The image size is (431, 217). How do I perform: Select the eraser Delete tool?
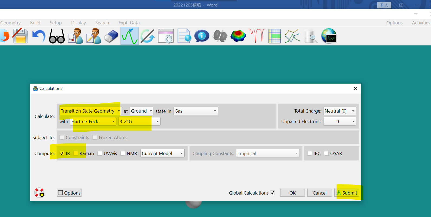111,36
